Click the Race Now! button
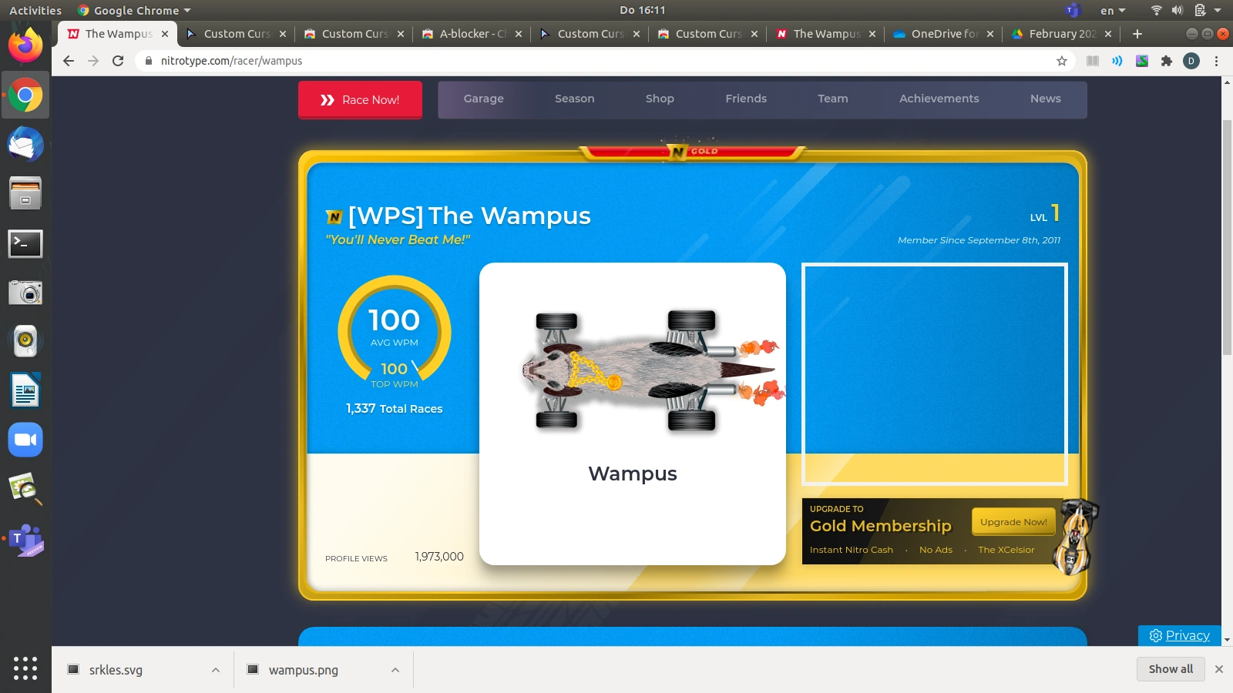The image size is (1233, 693). coord(360,99)
